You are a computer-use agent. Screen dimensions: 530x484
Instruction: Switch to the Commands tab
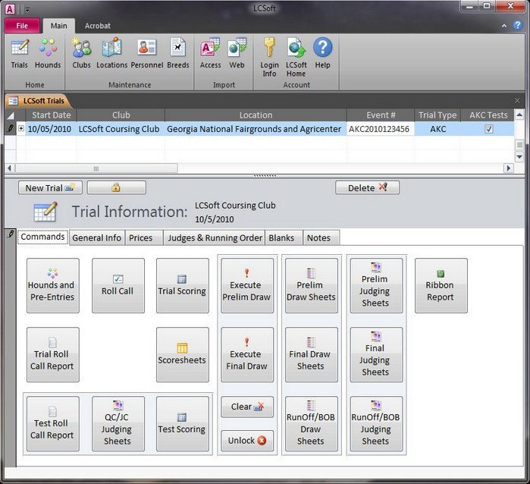[42, 237]
